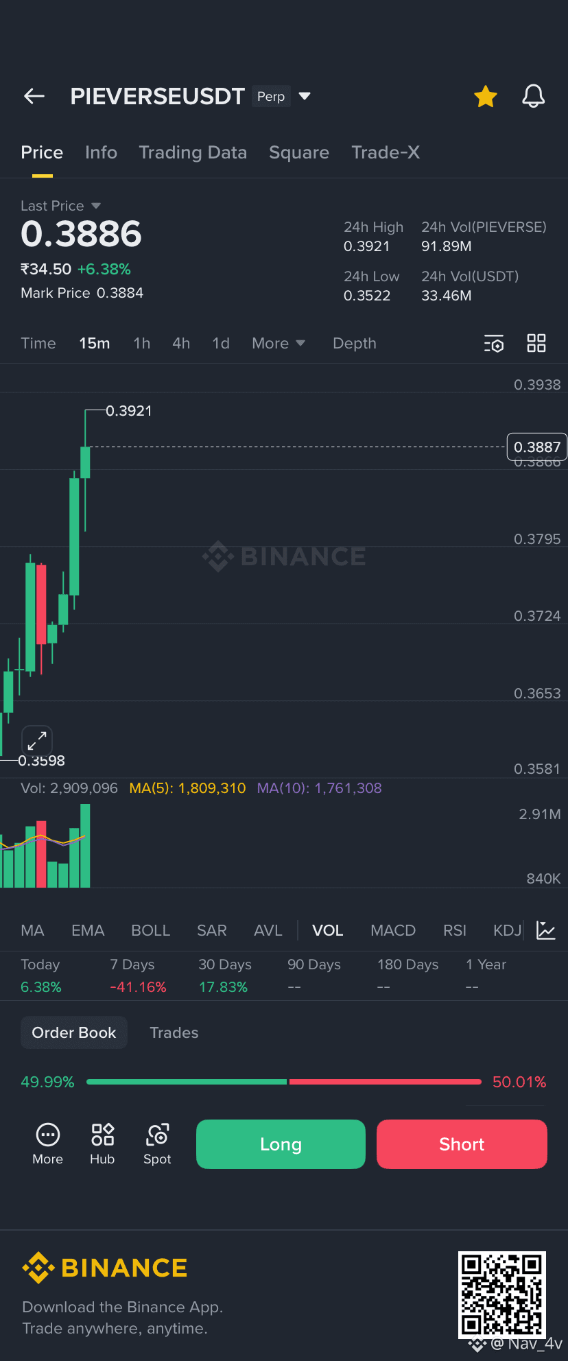Expand chart to fullscreen
Viewport: 568px width, 1361px height.
[x=37, y=741]
